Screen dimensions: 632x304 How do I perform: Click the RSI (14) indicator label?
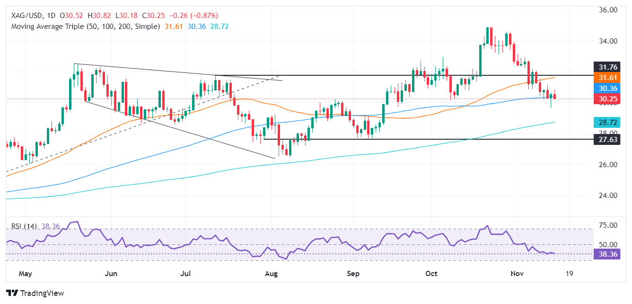click(26, 227)
